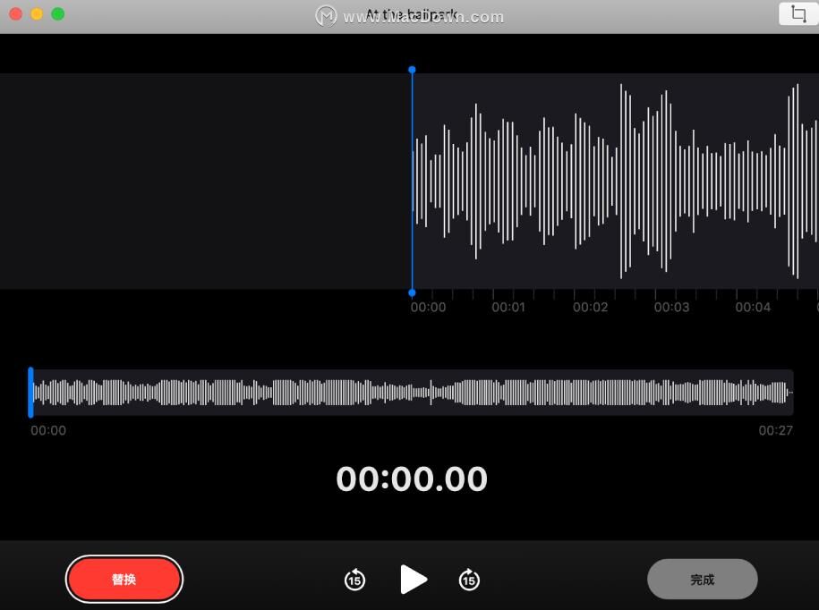This screenshot has height=610, width=819.
Task: Play the recording
Action: pyautogui.click(x=413, y=580)
